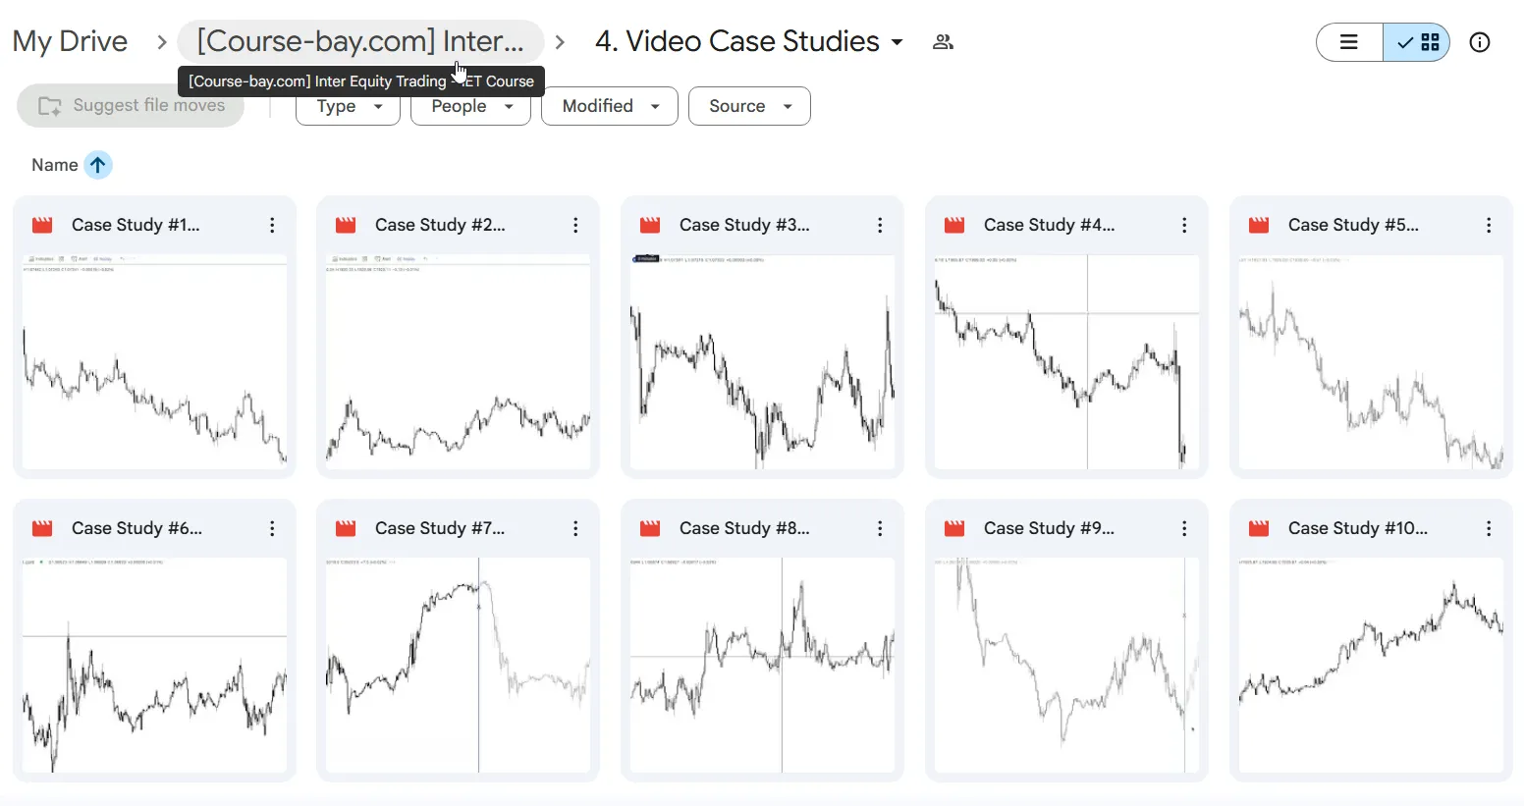Viewport: 1524px width, 806px height.
Task: Click the shared folder people icon
Action: tap(943, 42)
